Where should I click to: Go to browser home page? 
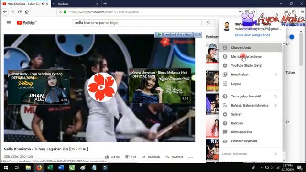[x=27, y=12]
